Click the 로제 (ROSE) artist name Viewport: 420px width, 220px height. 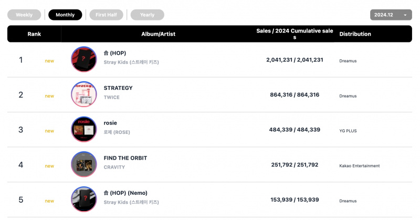tap(117, 132)
